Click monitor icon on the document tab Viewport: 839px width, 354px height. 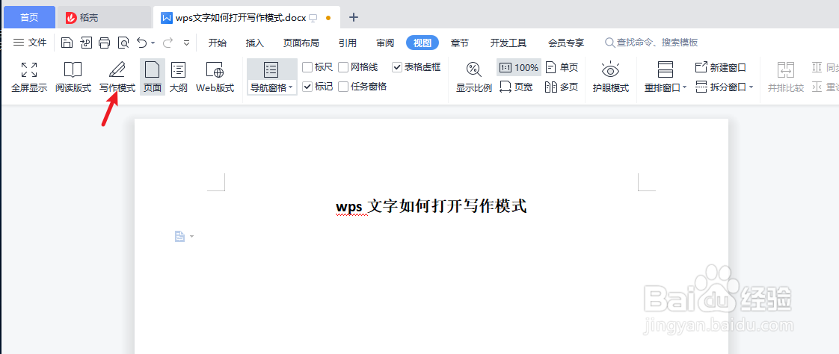tap(313, 18)
